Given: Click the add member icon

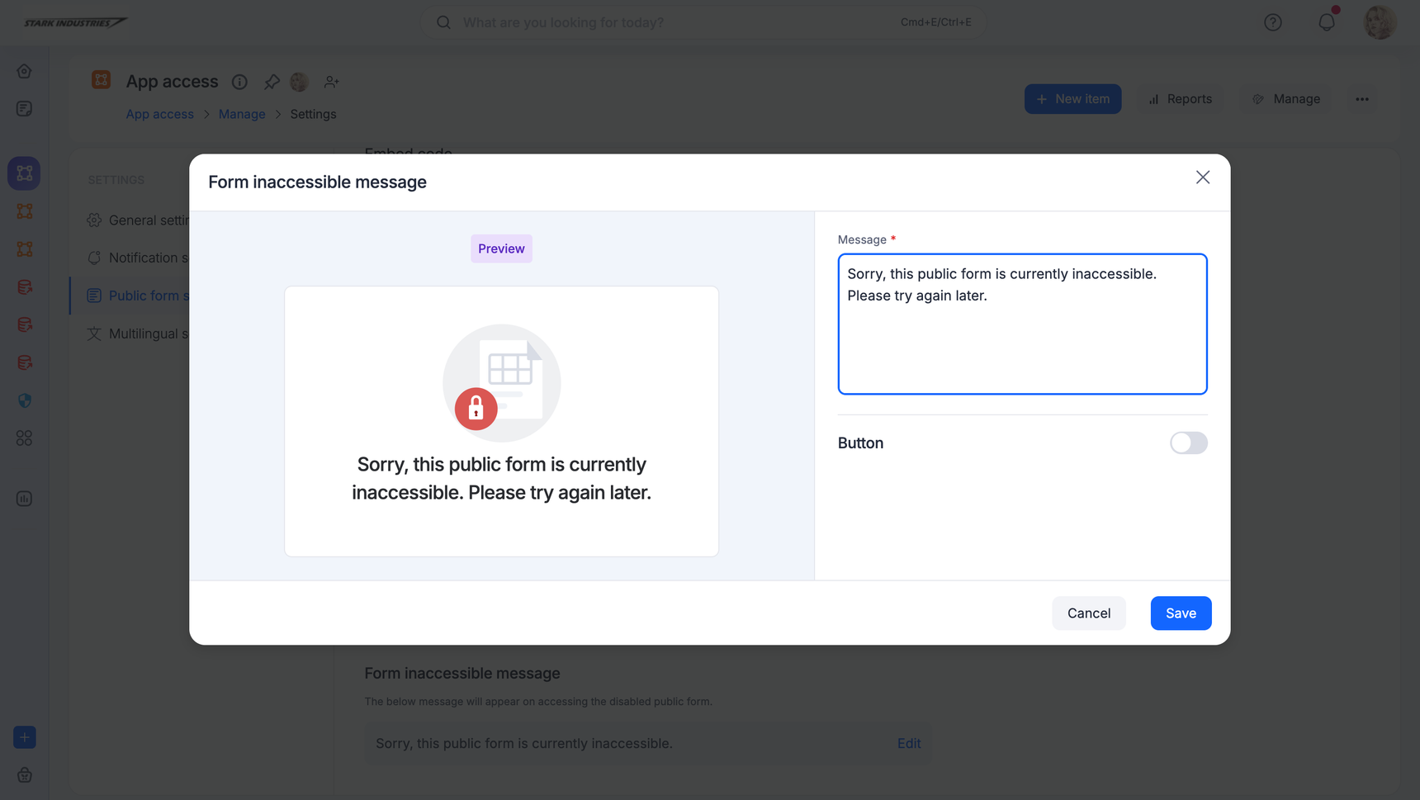Looking at the screenshot, I should 331,82.
